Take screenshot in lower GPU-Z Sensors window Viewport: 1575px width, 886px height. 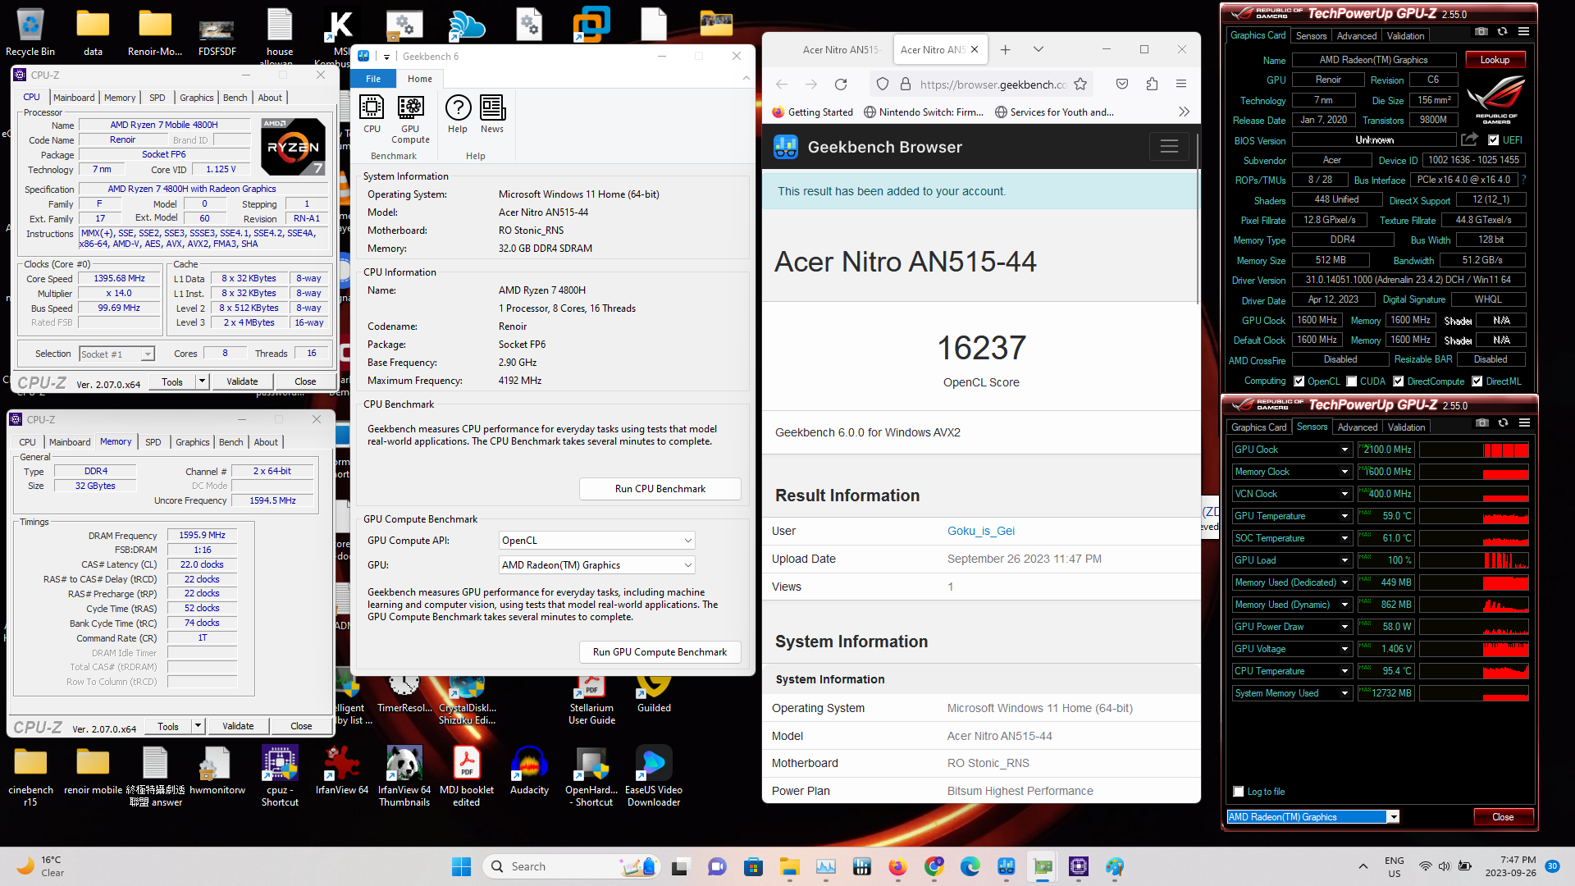coord(1481,423)
